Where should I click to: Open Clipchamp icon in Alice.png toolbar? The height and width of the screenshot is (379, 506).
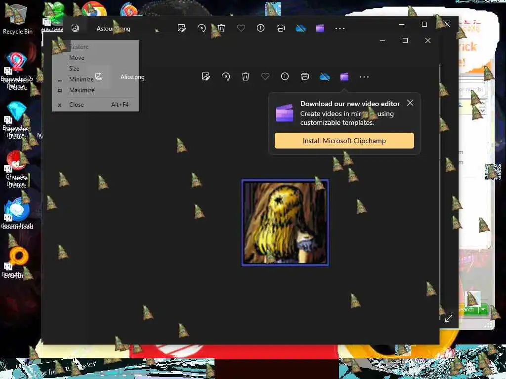[344, 76]
